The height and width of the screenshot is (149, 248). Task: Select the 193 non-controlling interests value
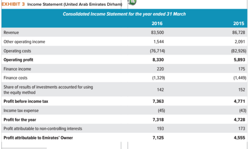(161, 129)
